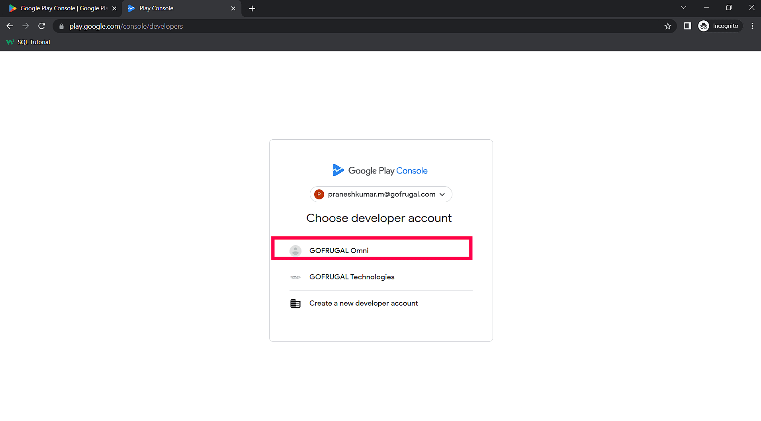Screen dimensions: 761x421
Task: Close the Chrome window
Action: pos(751,8)
